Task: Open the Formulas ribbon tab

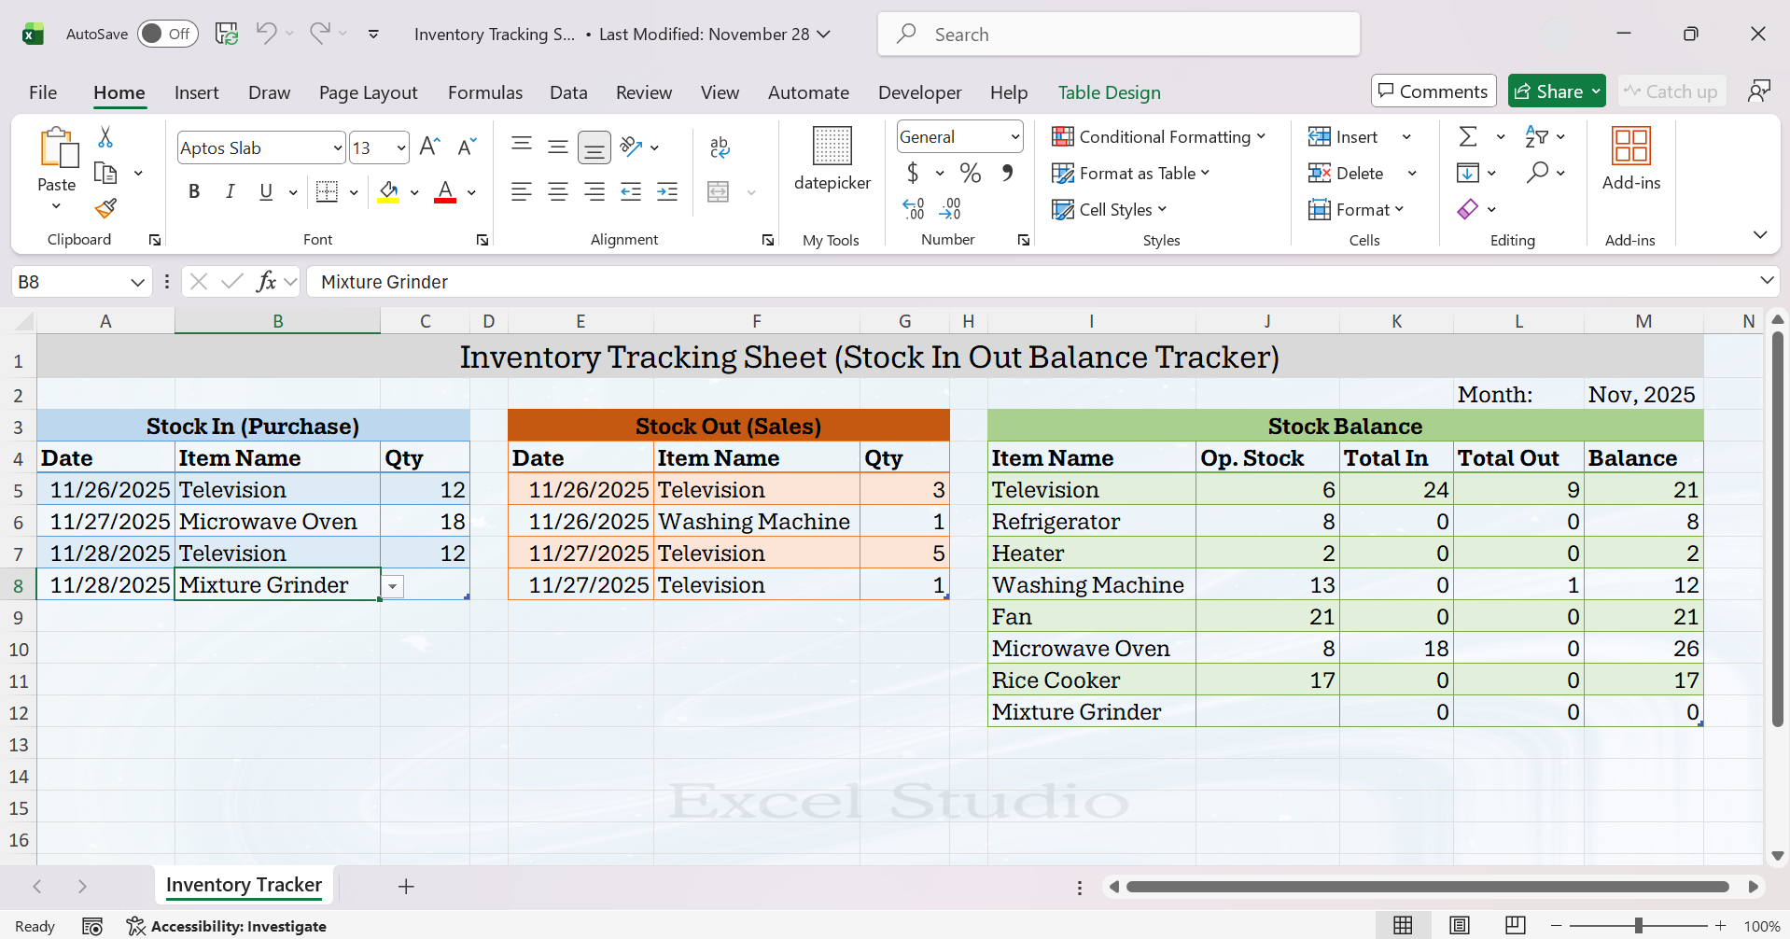Action: click(484, 92)
